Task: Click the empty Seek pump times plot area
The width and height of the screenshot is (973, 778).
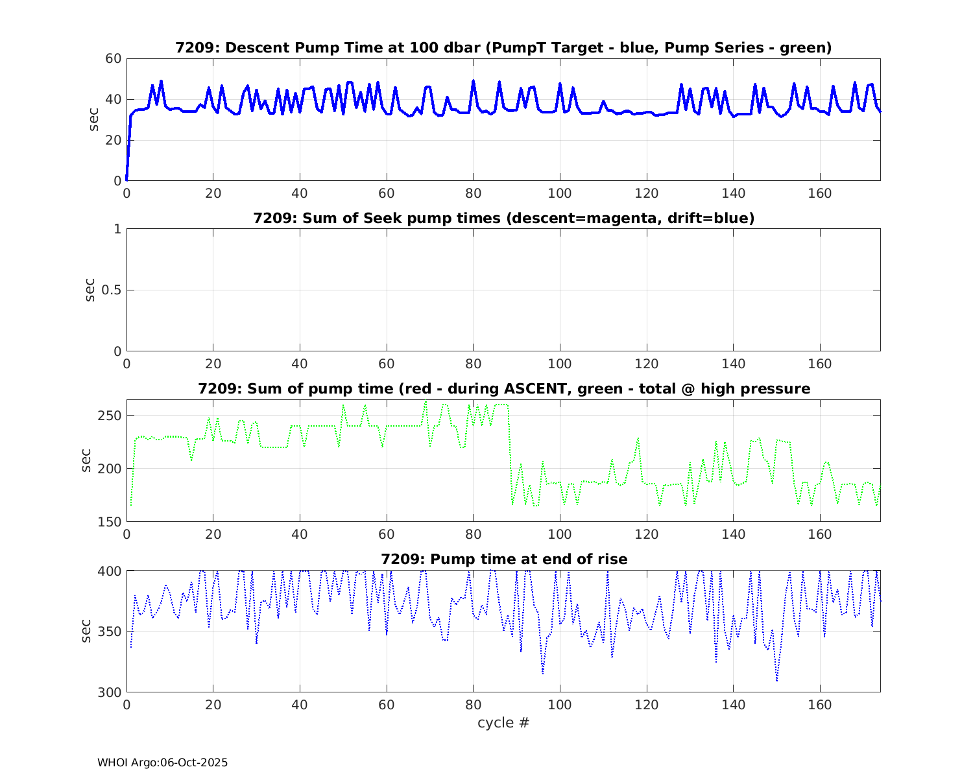Action: click(503, 290)
